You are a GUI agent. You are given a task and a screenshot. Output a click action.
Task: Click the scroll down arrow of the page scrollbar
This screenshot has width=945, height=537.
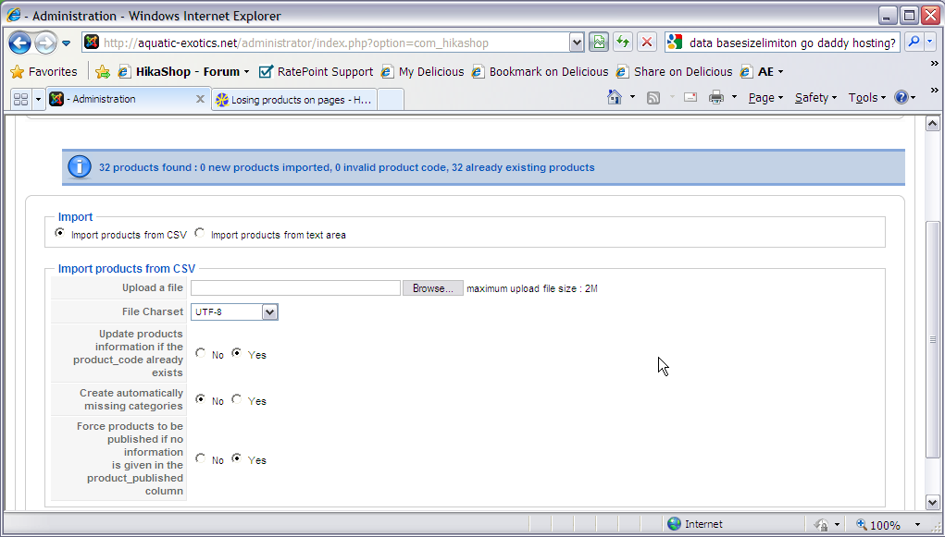[932, 502]
